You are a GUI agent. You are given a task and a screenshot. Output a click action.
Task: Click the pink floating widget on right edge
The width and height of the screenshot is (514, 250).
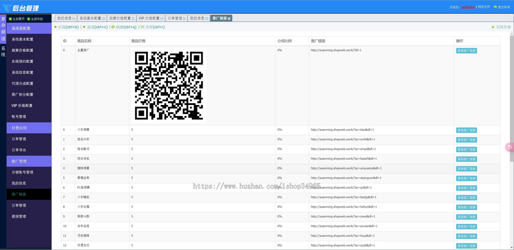[510, 147]
